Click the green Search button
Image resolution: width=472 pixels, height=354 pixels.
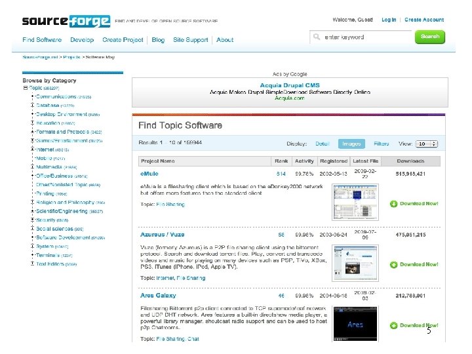[430, 37]
